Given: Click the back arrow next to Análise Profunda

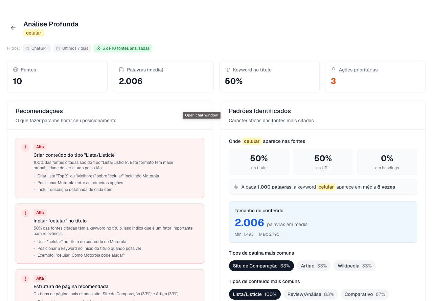Looking at the screenshot, I should click(x=13, y=28).
